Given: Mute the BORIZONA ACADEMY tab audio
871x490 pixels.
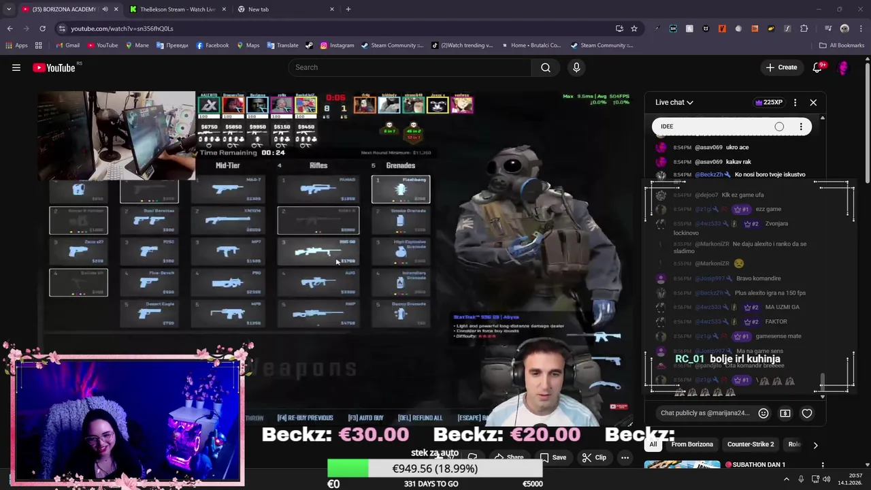Looking at the screenshot, I should [x=105, y=9].
